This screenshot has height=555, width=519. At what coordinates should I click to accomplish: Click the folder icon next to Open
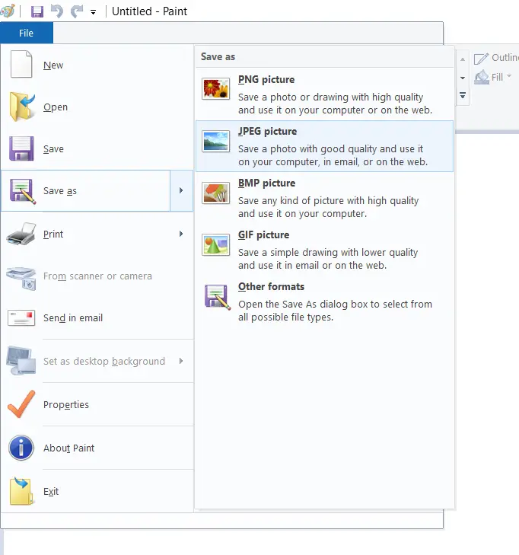click(22, 107)
